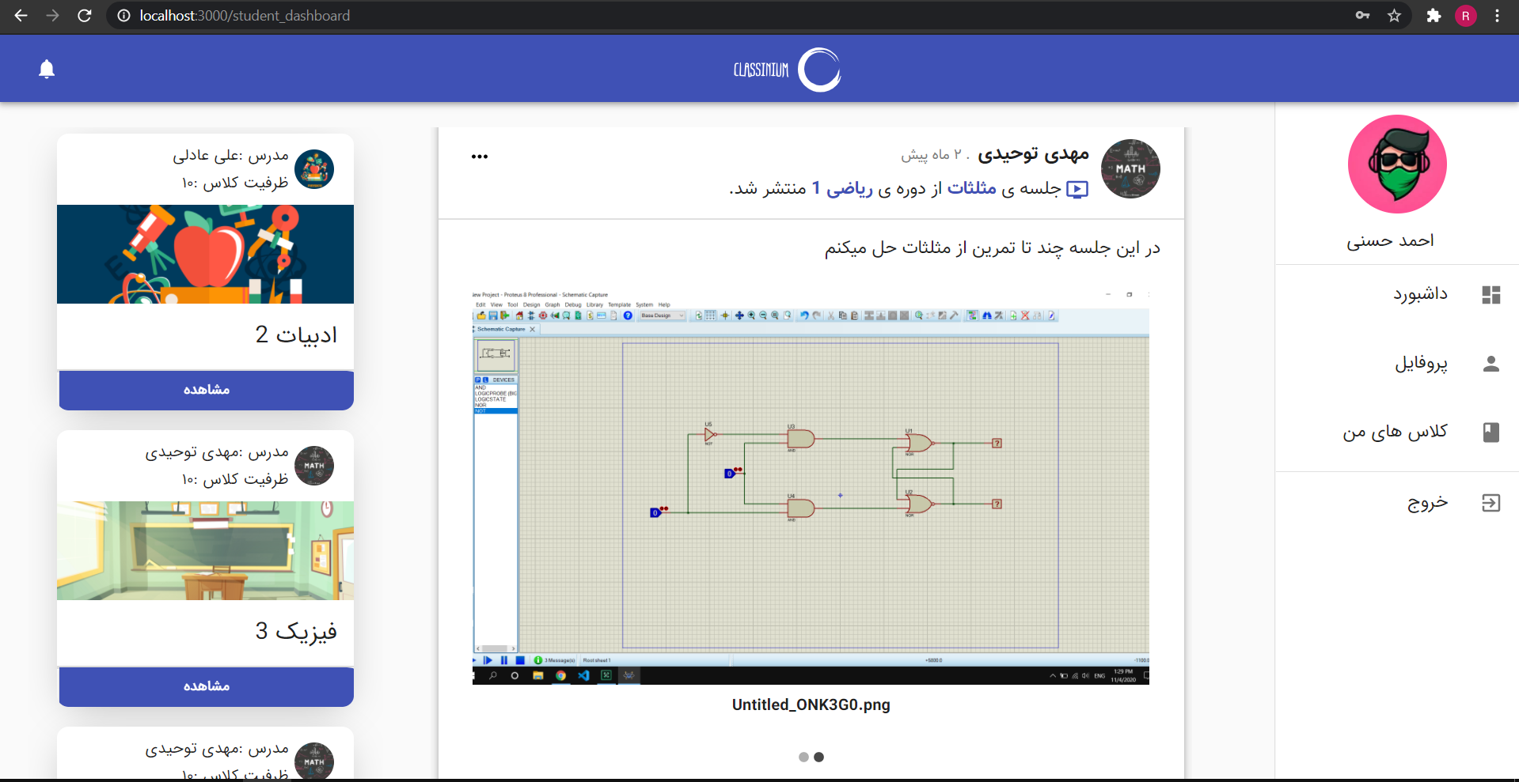Click the video session icon in post
The image size is (1519, 782).
(1077, 190)
